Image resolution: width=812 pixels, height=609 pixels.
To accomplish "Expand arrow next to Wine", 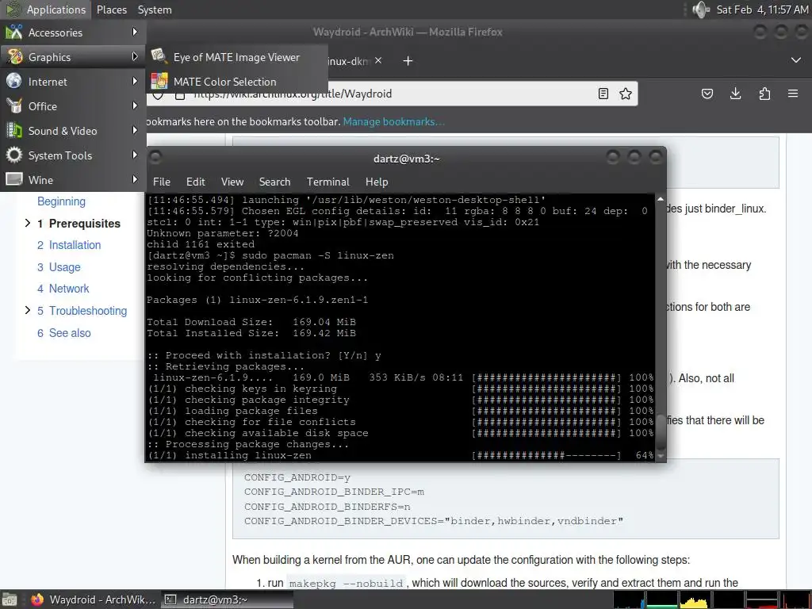I will (135, 179).
